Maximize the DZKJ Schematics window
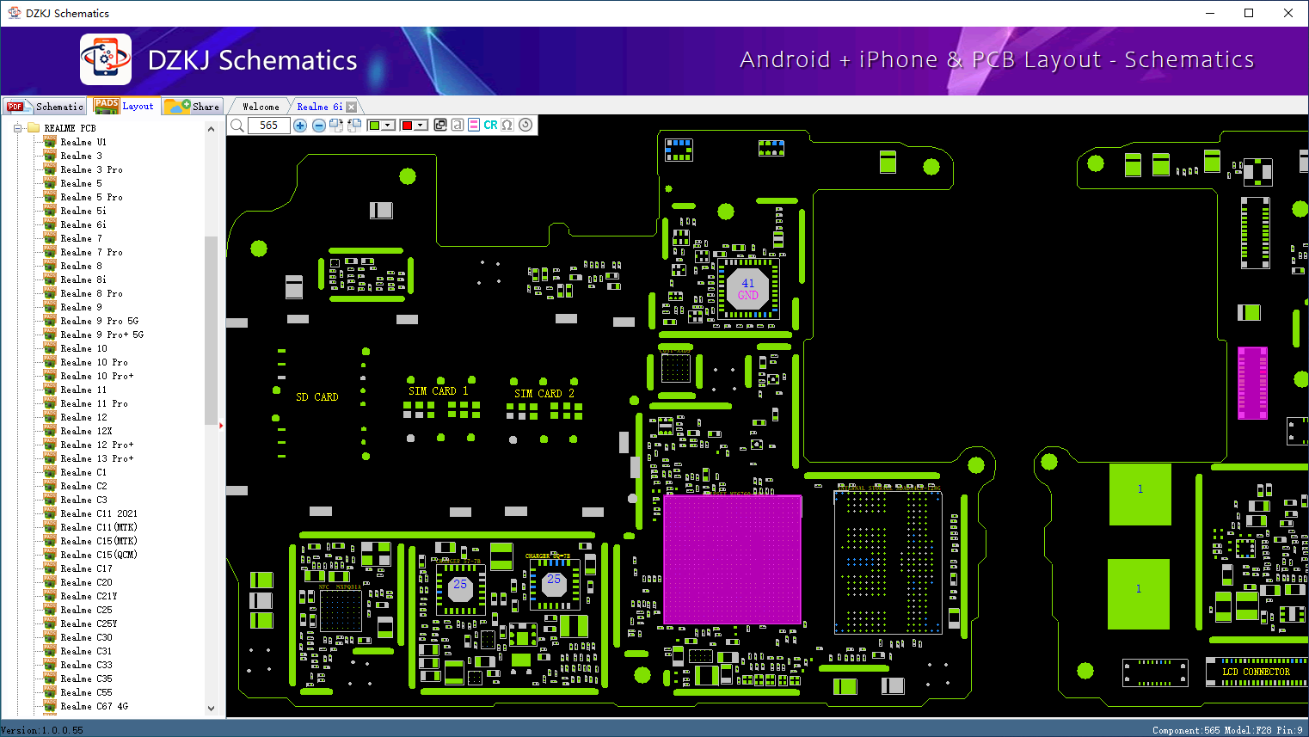Screen dimensions: 1309x737 pos(1249,13)
